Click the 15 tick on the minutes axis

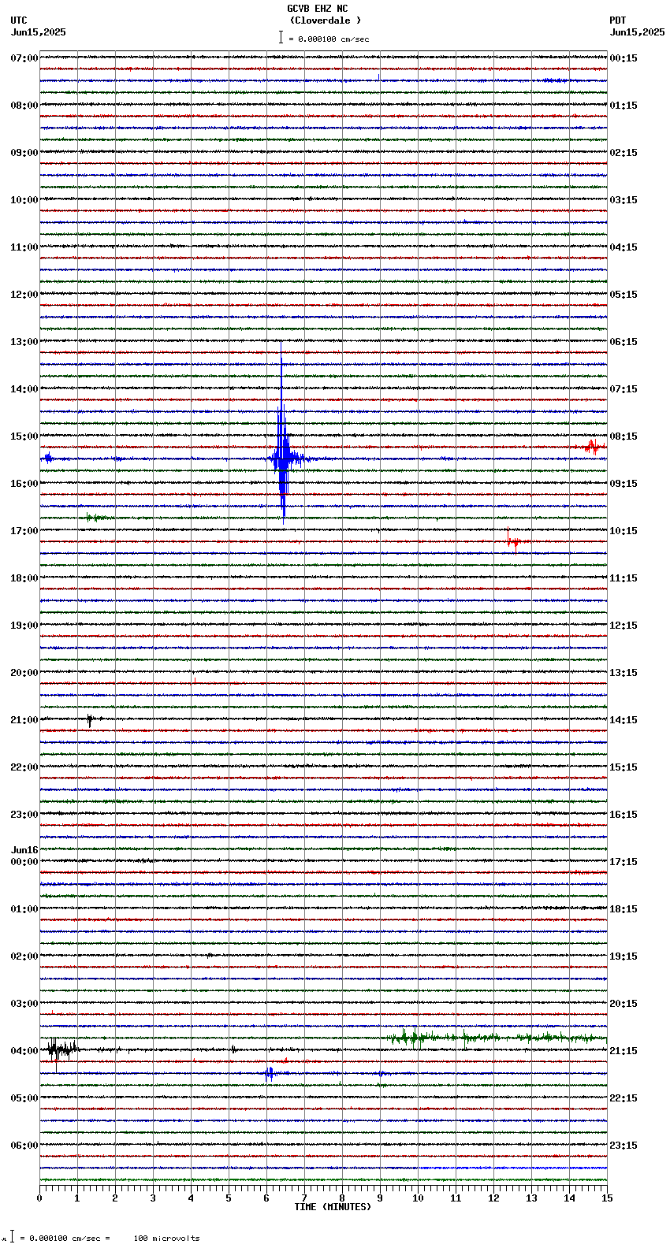[606, 1198]
